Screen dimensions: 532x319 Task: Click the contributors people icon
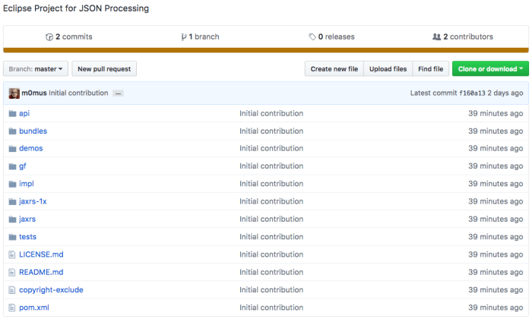click(x=436, y=36)
